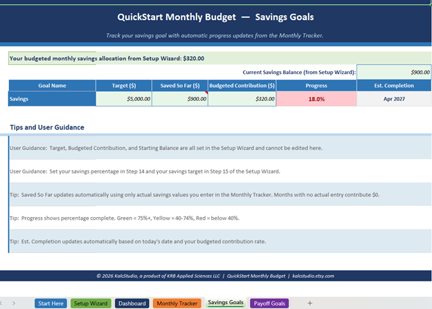Click the Est. Completion column header

pos(393,86)
